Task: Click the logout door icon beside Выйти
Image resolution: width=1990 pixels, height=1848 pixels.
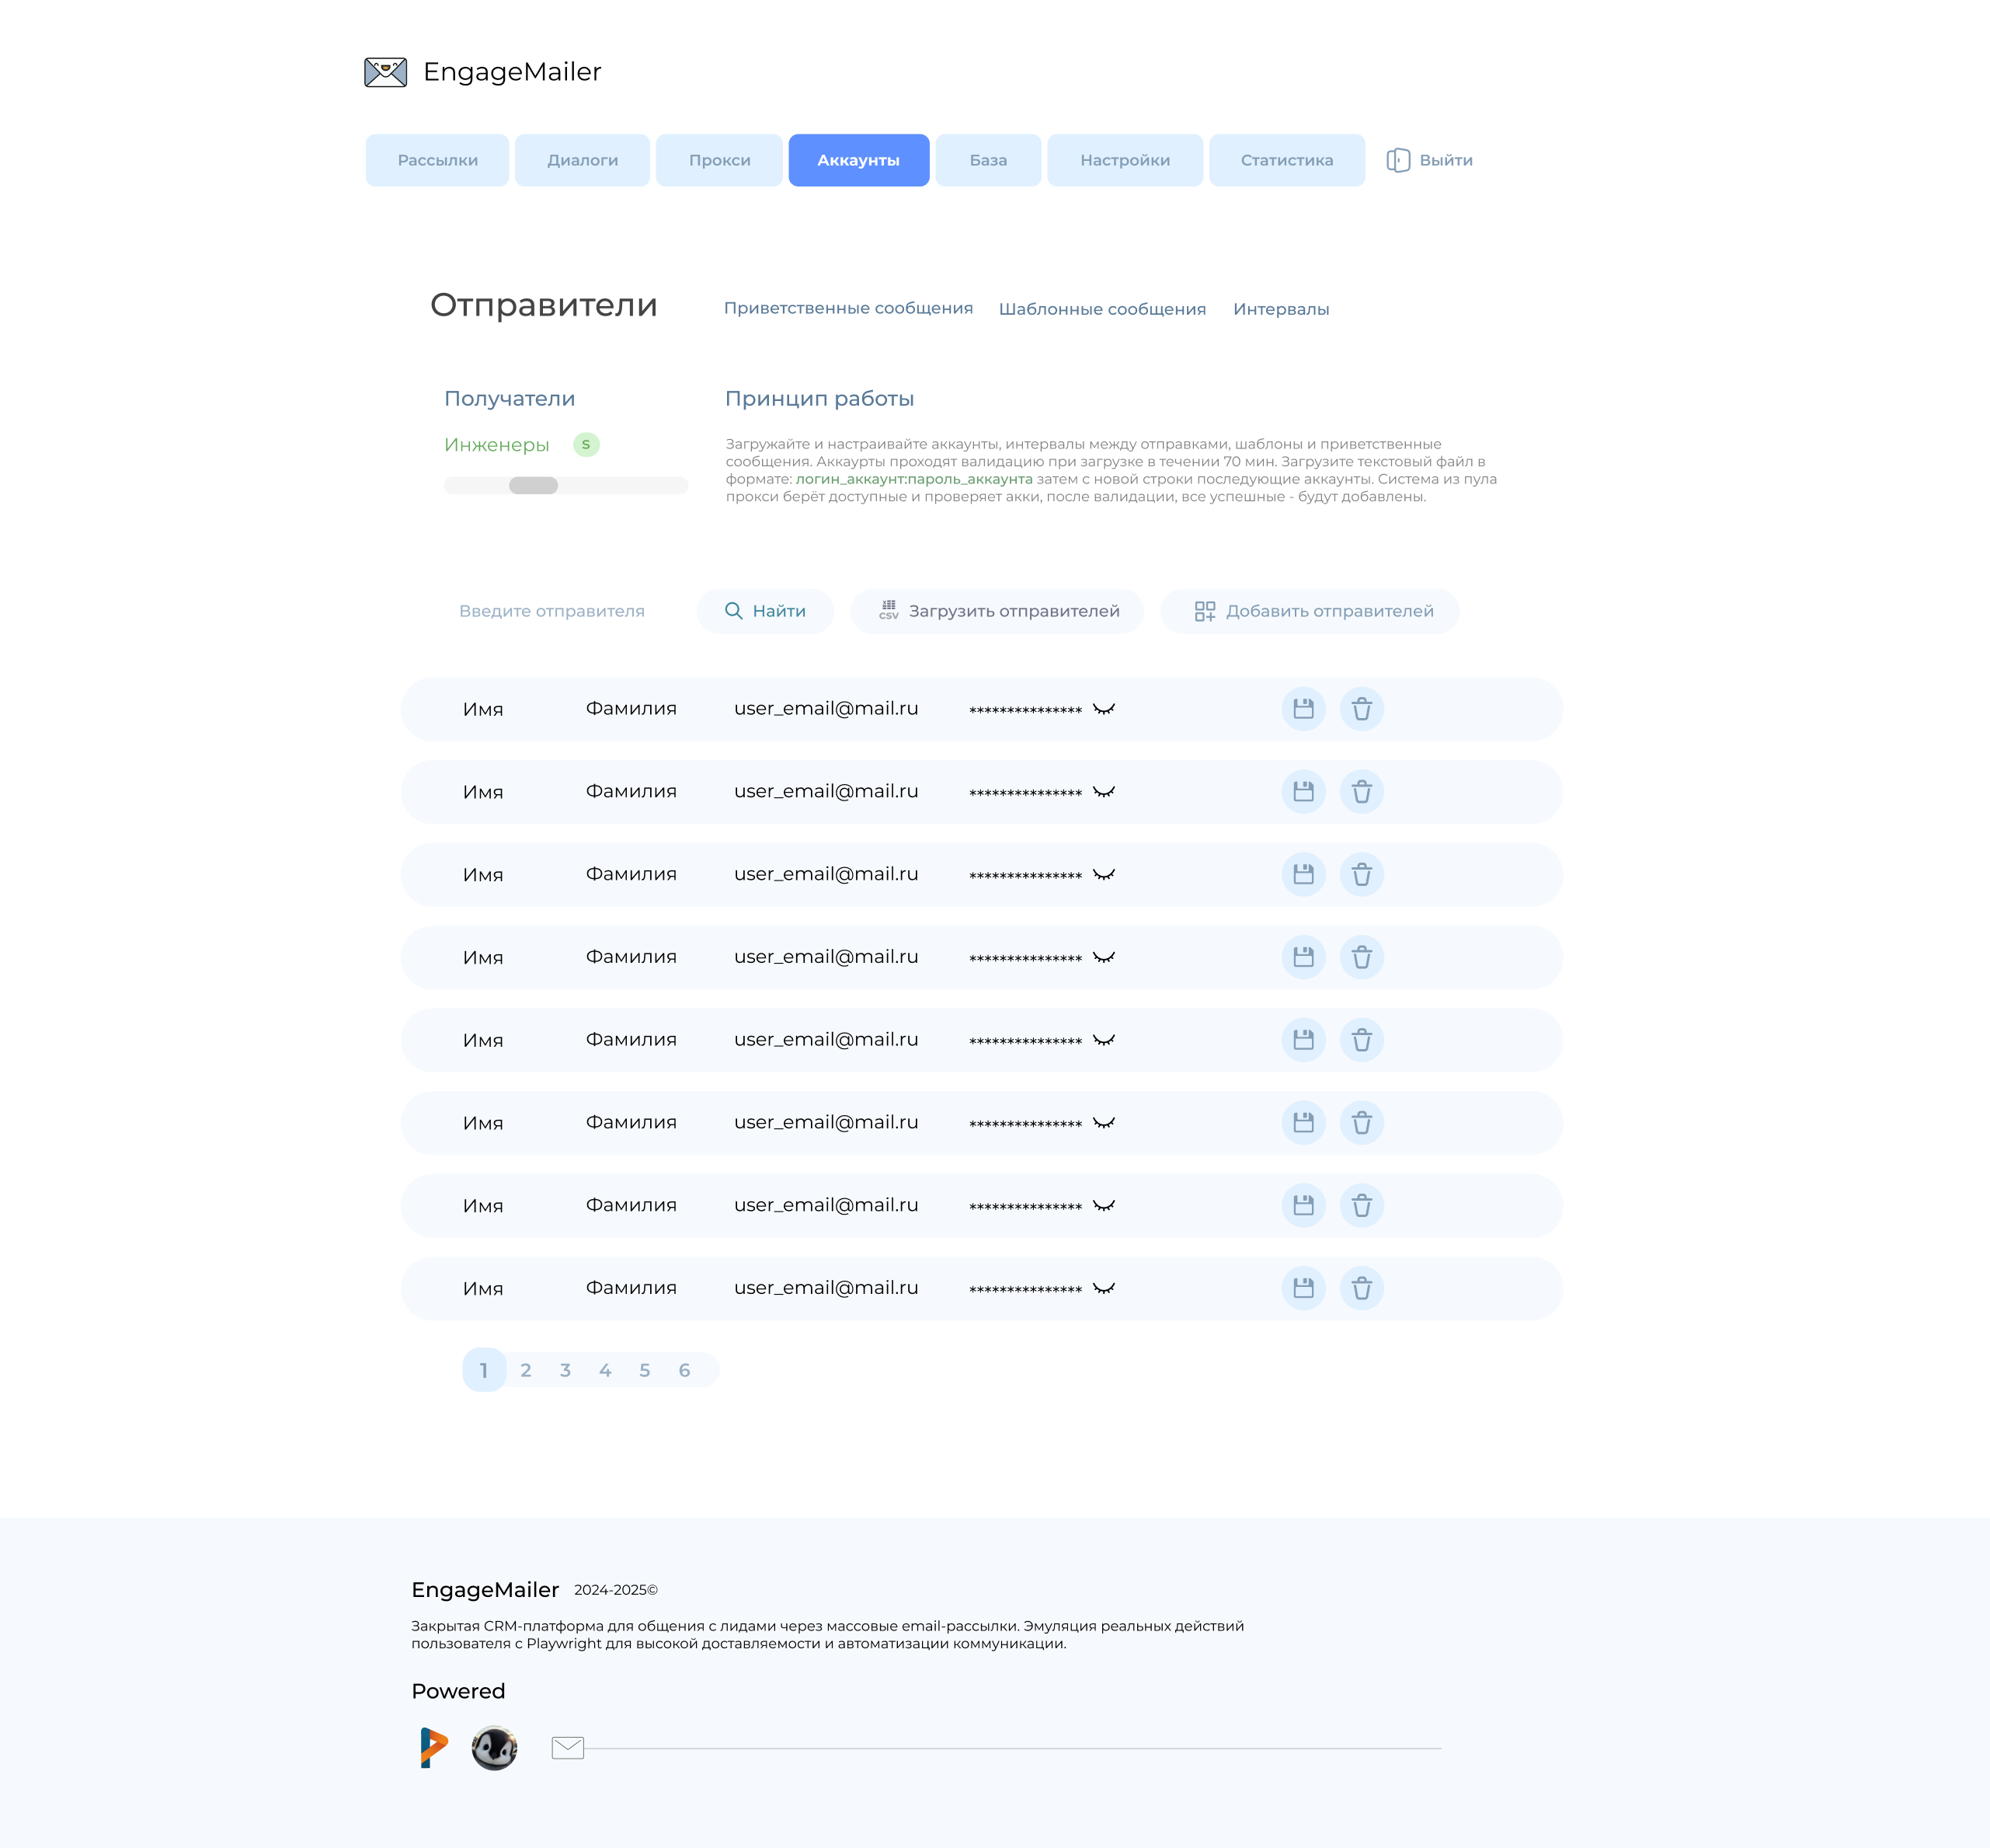Action: pos(1398,160)
